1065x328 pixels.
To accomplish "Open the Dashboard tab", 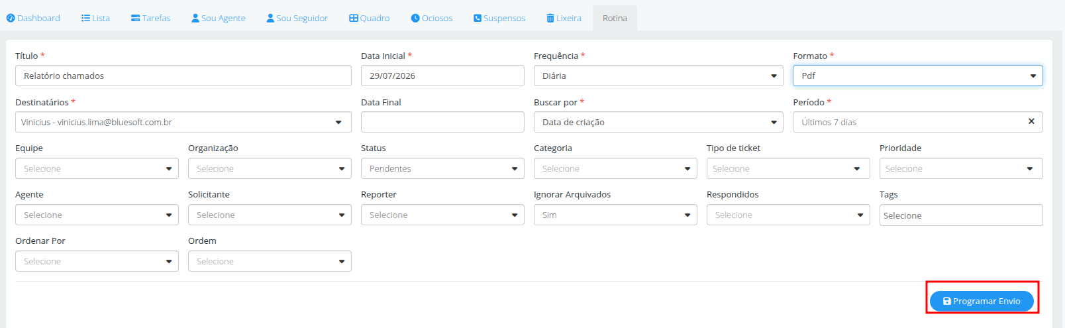I will click(x=33, y=19).
